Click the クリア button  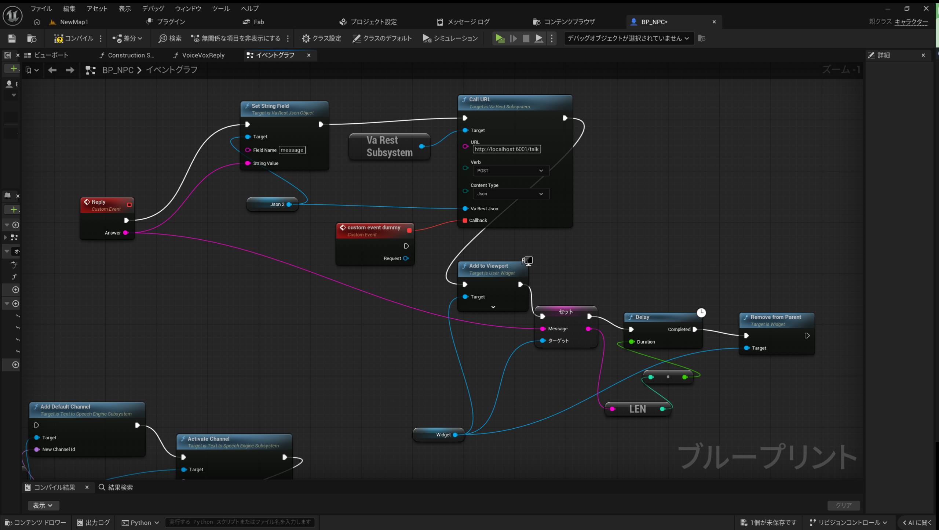[843, 505]
